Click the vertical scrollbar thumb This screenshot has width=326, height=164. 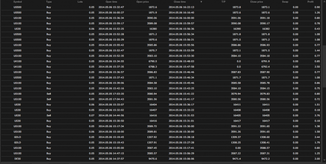[x=324, y=66]
